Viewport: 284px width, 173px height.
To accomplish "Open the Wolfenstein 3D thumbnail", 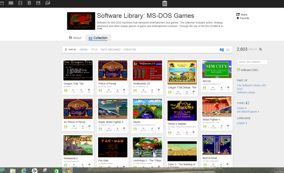I will pyautogui.click(x=147, y=70).
